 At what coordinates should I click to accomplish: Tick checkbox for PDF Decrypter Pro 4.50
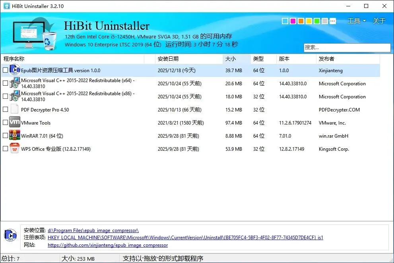pos(5,109)
